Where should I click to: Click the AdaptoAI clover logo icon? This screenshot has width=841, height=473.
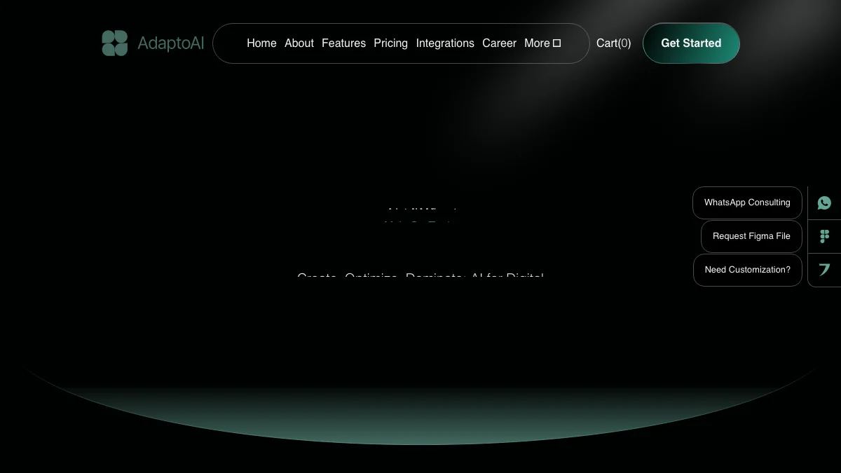[115, 43]
